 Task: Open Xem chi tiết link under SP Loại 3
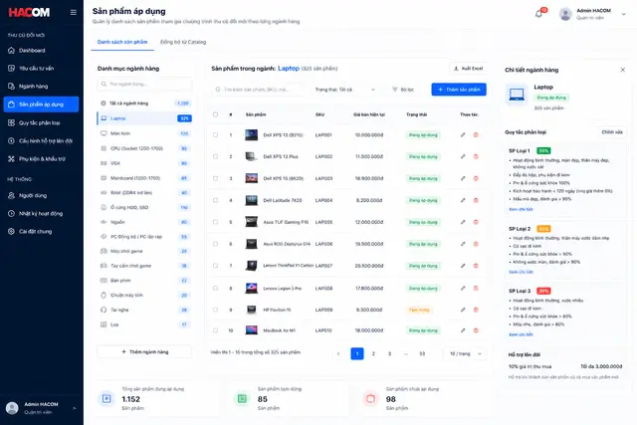521,334
